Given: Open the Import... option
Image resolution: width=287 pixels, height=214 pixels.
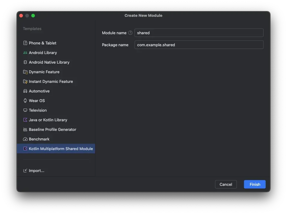Looking at the screenshot, I should pyautogui.click(x=36, y=170).
